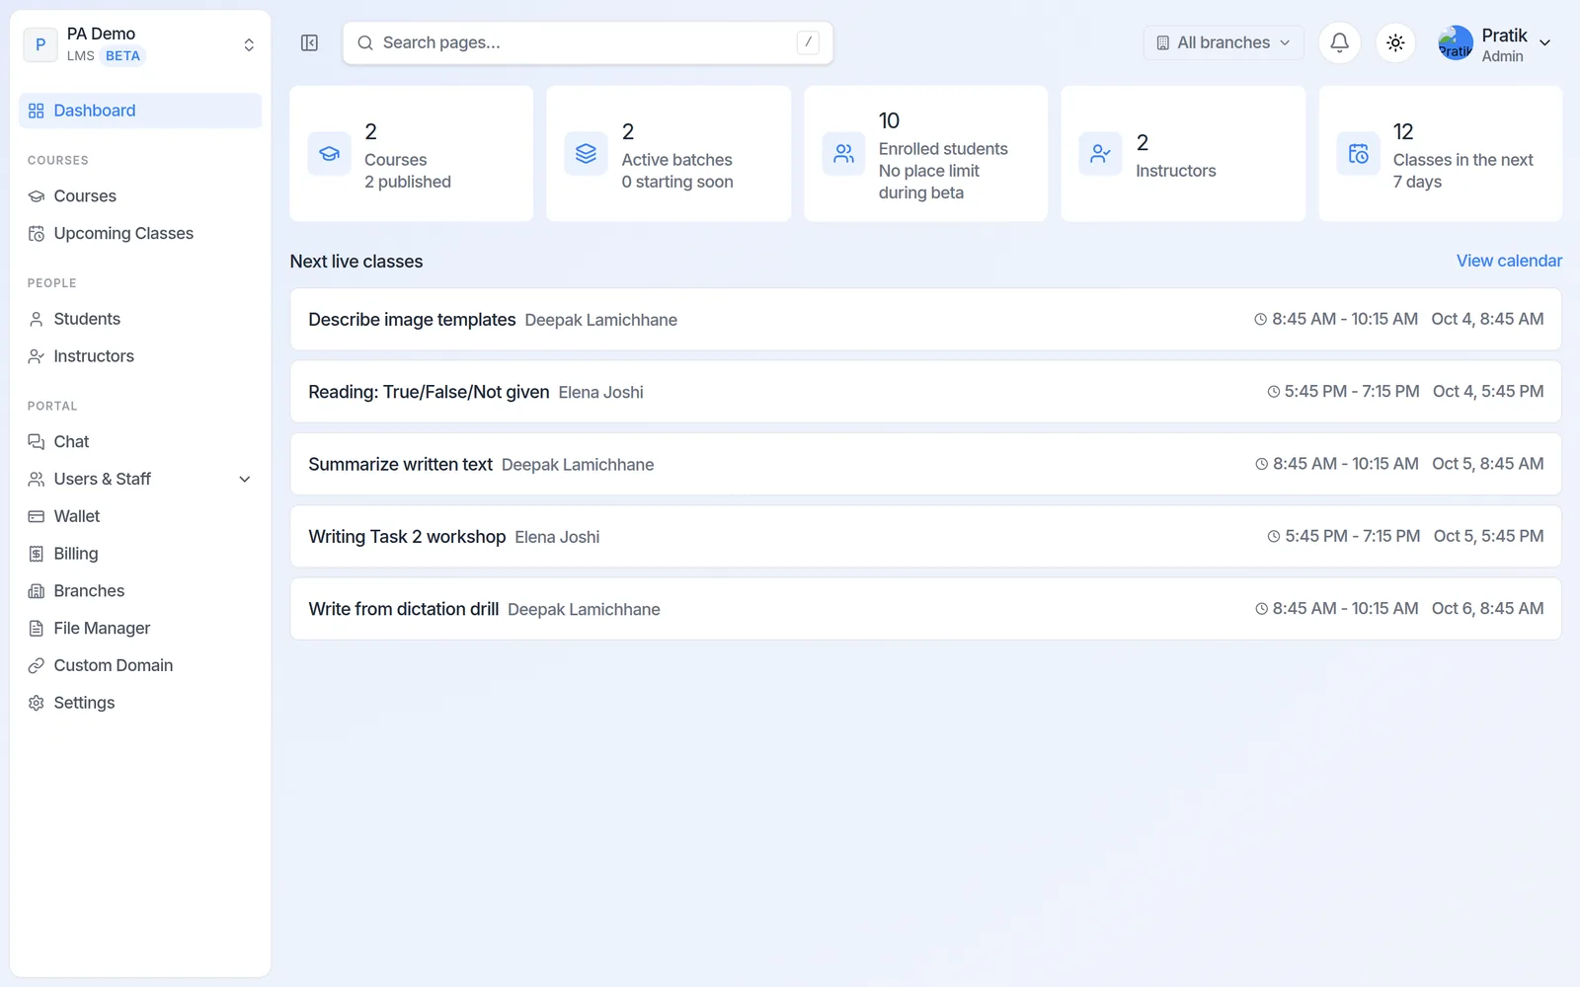Click the P workspace logo tile
1580x987 pixels.
[40, 44]
